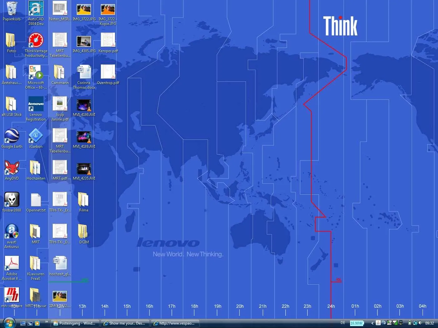Open the Hochzeiten folder
Image resolution: width=438 pixels, height=328 pixels.
pyautogui.click(x=36, y=168)
